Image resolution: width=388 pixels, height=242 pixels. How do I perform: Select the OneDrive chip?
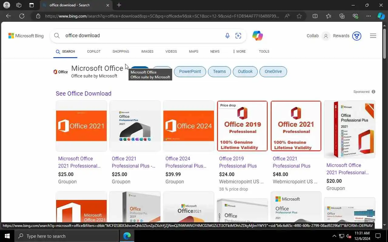pyautogui.click(x=273, y=72)
